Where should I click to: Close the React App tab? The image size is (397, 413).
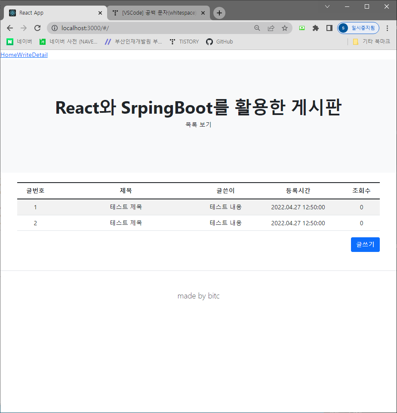[100, 13]
